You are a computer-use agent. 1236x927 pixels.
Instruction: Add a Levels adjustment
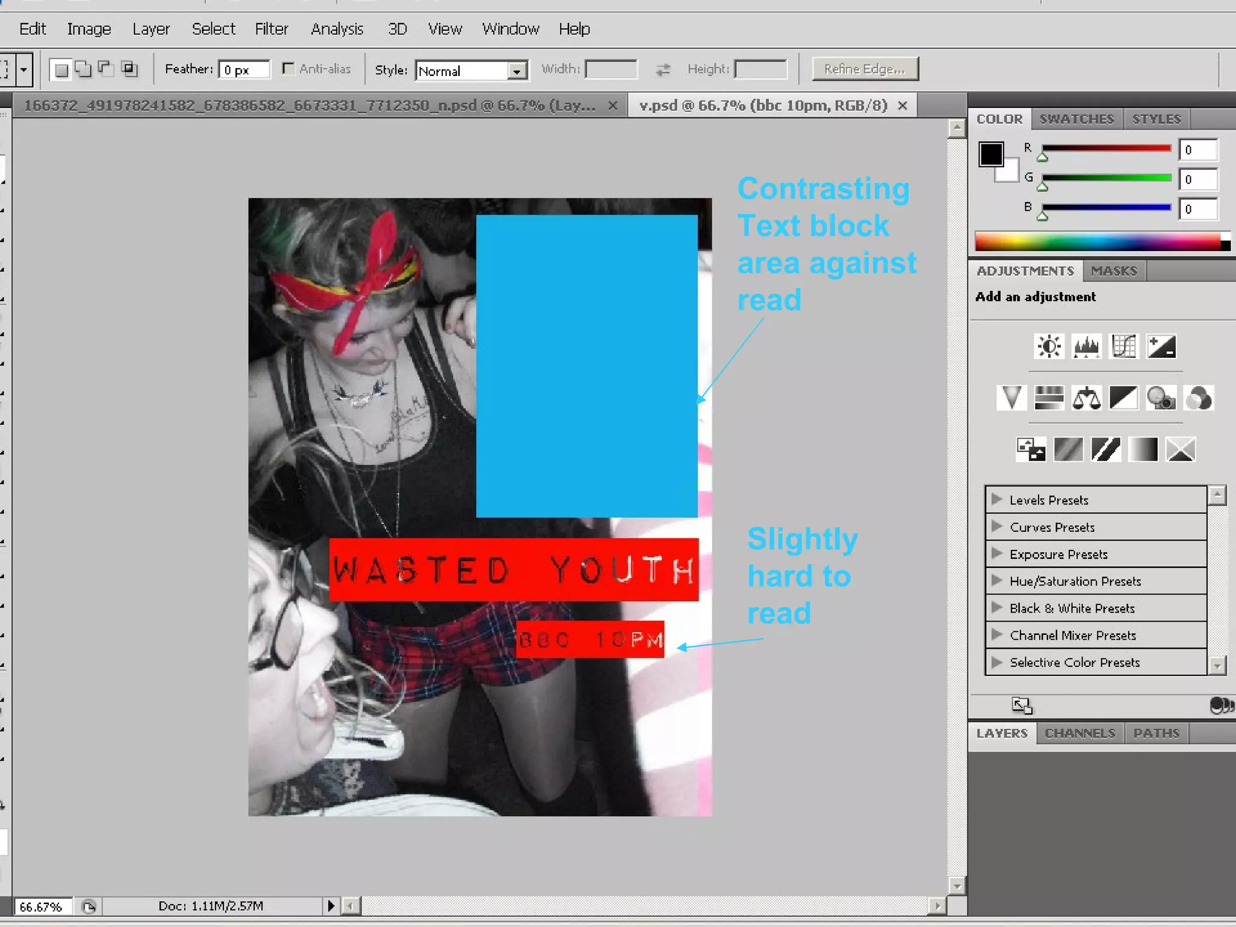click(x=1086, y=346)
